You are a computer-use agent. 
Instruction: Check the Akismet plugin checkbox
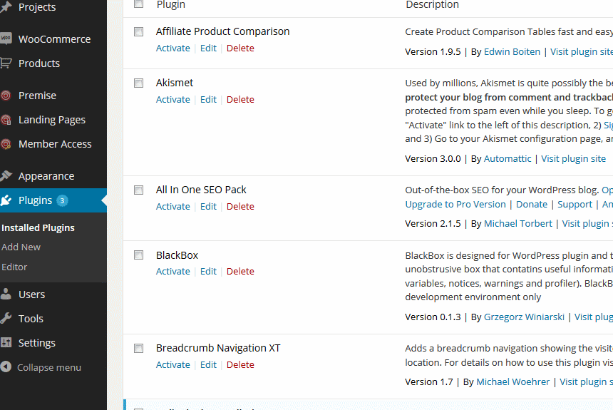click(138, 83)
